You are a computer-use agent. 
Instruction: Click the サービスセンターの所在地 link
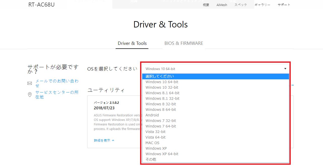pyautogui.click(x=57, y=95)
